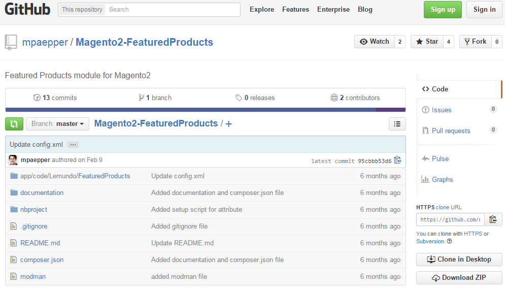Image resolution: width=505 pixels, height=289 pixels.
Task: Open the composer.json file link
Action: point(42,260)
